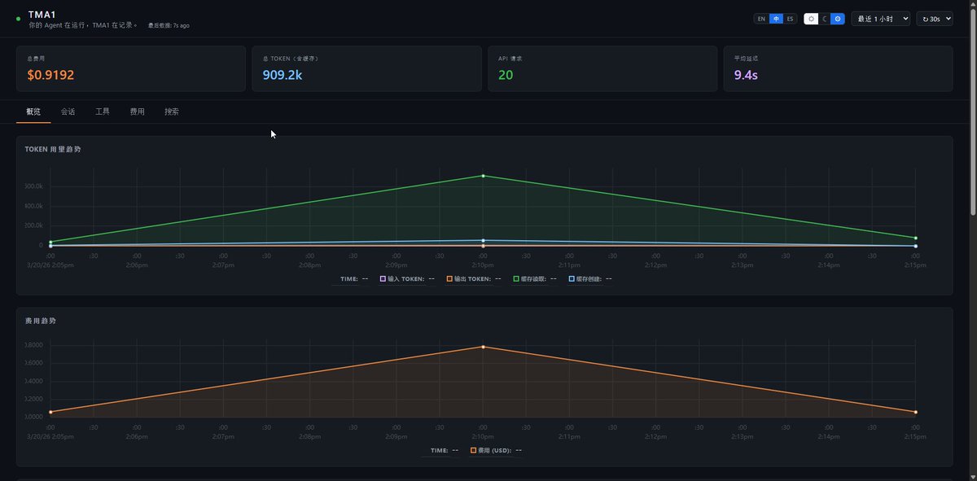The width and height of the screenshot is (977, 481).
Task: Click orange 输出 TOKEN legend swatch
Action: tap(449, 279)
